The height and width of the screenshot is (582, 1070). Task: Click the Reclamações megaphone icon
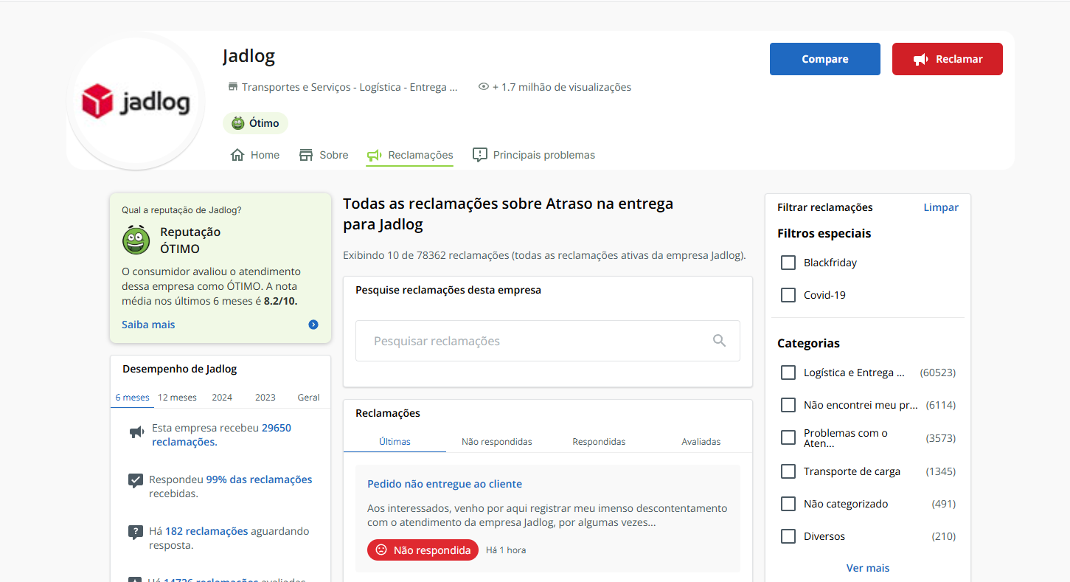click(x=374, y=155)
